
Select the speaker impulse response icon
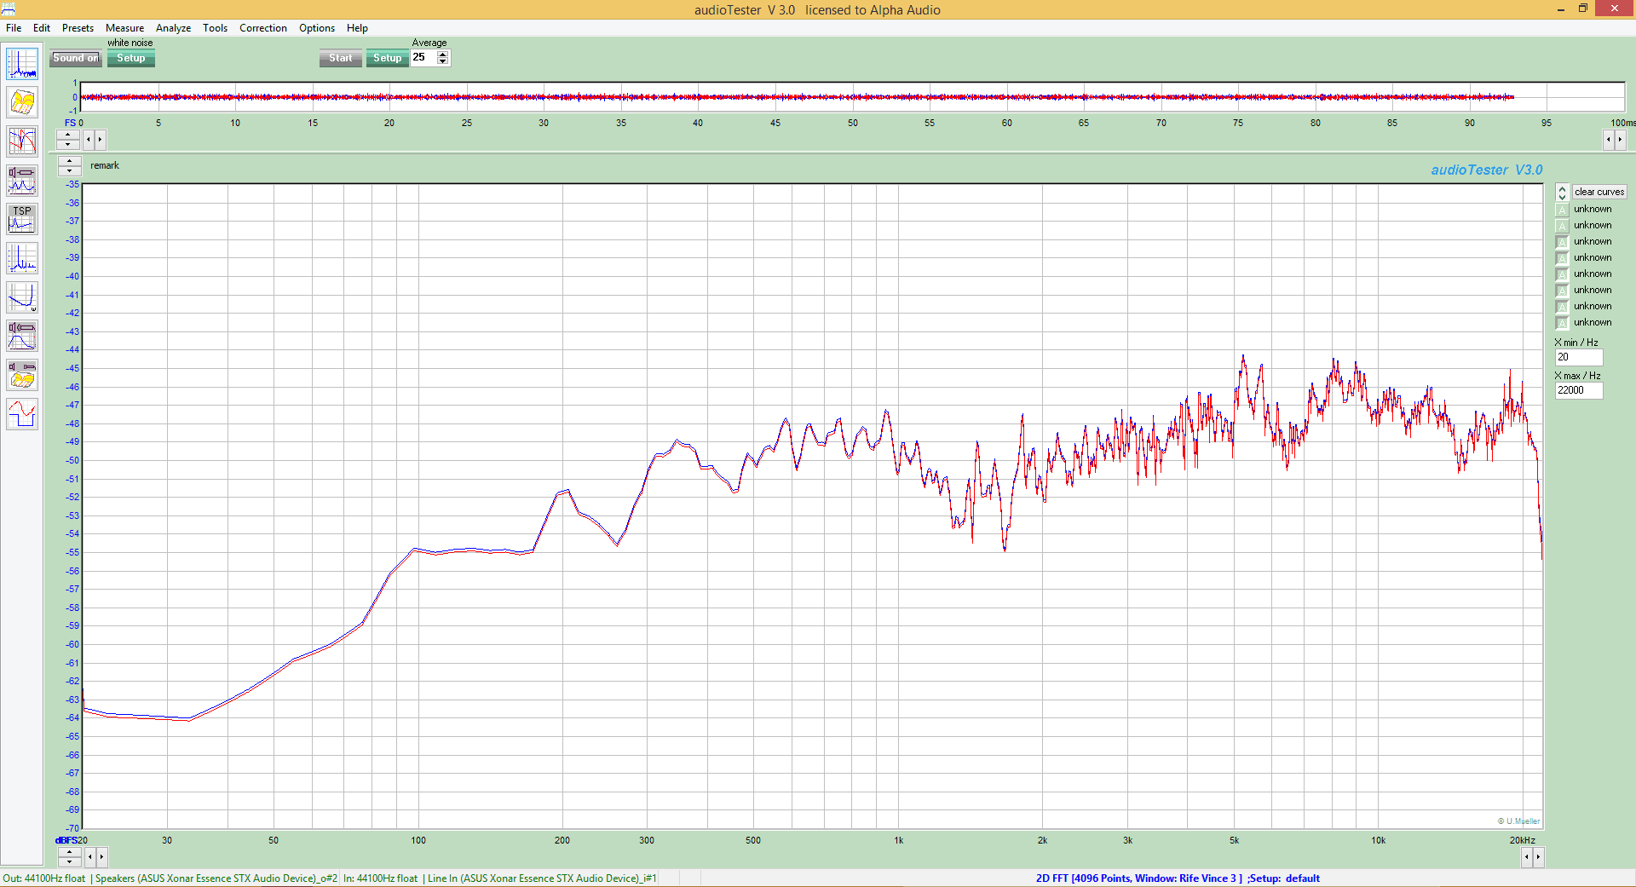(22, 337)
